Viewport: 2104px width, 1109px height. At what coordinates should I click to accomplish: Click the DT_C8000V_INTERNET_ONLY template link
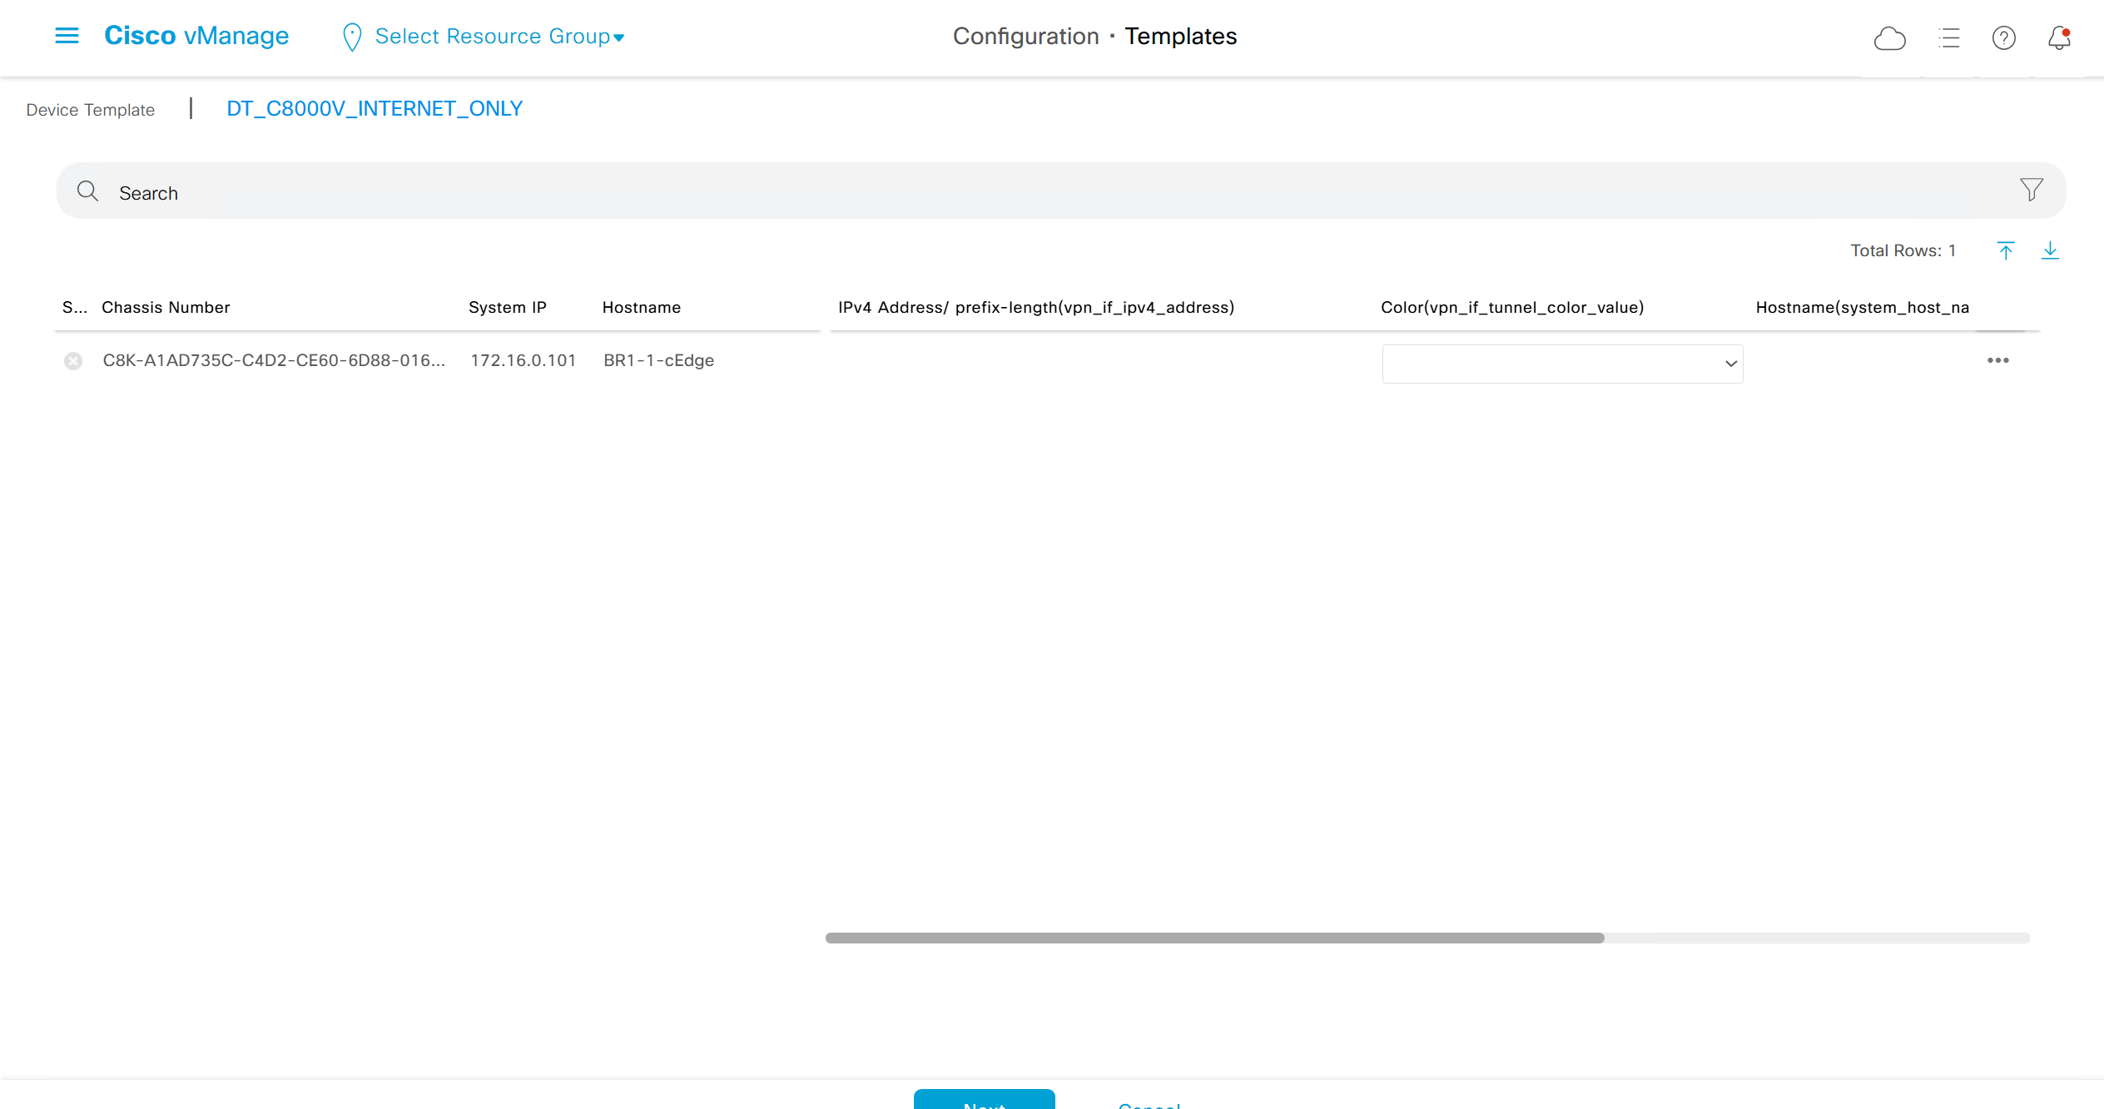point(375,109)
